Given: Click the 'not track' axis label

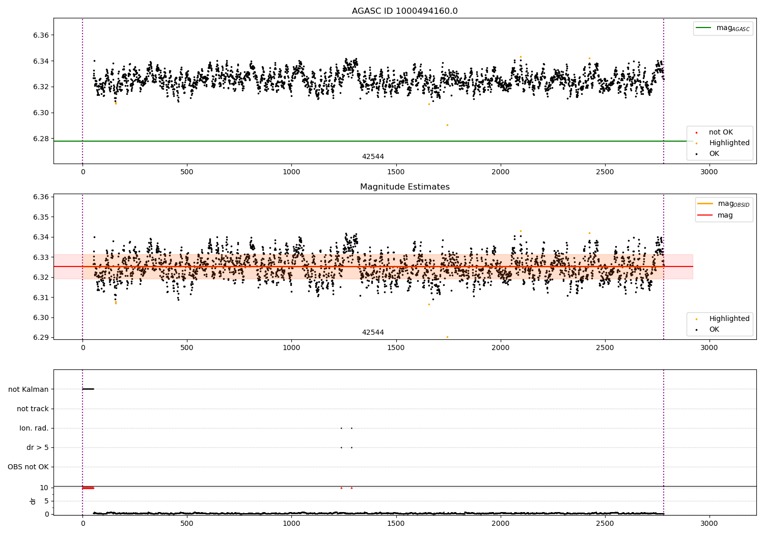Looking at the screenshot, I should [x=33, y=409].
